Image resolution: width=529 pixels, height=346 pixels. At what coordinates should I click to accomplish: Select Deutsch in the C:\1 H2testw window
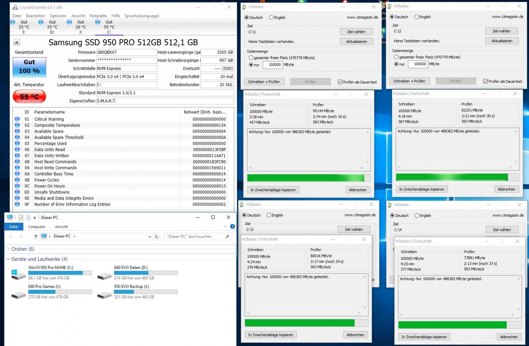coord(254,17)
